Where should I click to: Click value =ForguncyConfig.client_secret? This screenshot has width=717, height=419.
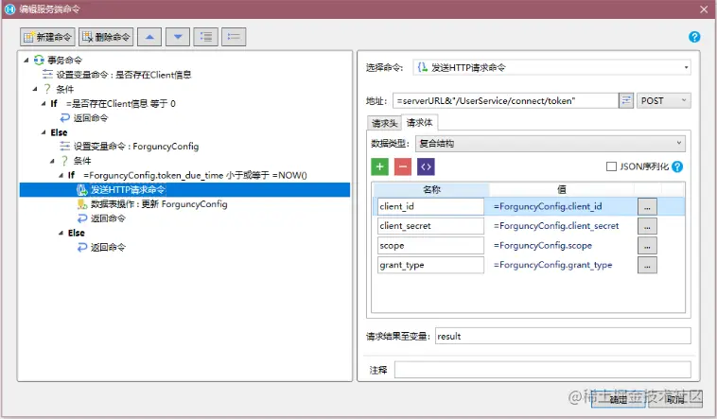pyautogui.click(x=556, y=226)
